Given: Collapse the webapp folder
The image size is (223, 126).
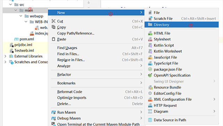Looking at the screenshot, I should click(x=21, y=16).
